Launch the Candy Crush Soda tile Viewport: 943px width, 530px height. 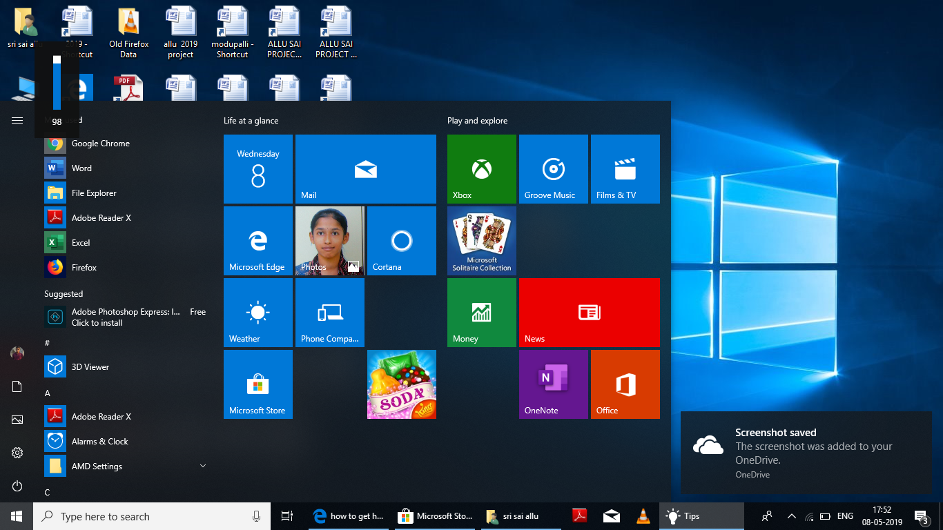click(x=402, y=384)
